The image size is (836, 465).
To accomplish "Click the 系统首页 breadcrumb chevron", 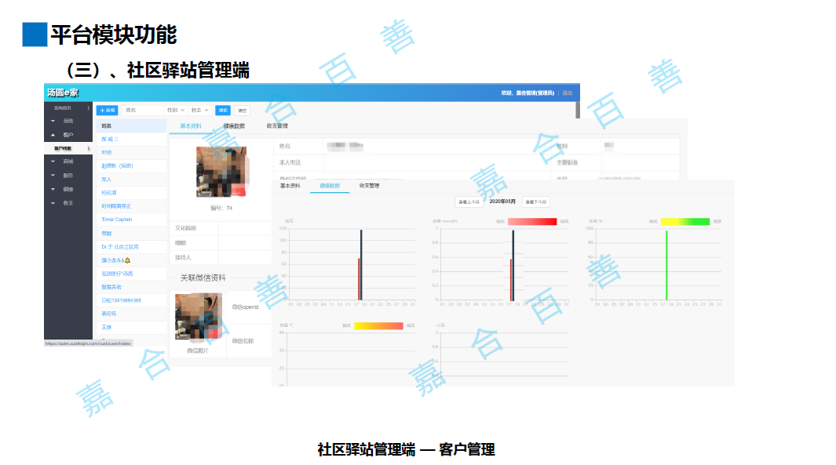I will [x=88, y=107].
